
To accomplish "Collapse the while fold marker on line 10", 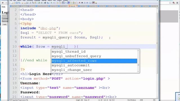I will coord(19,47).
